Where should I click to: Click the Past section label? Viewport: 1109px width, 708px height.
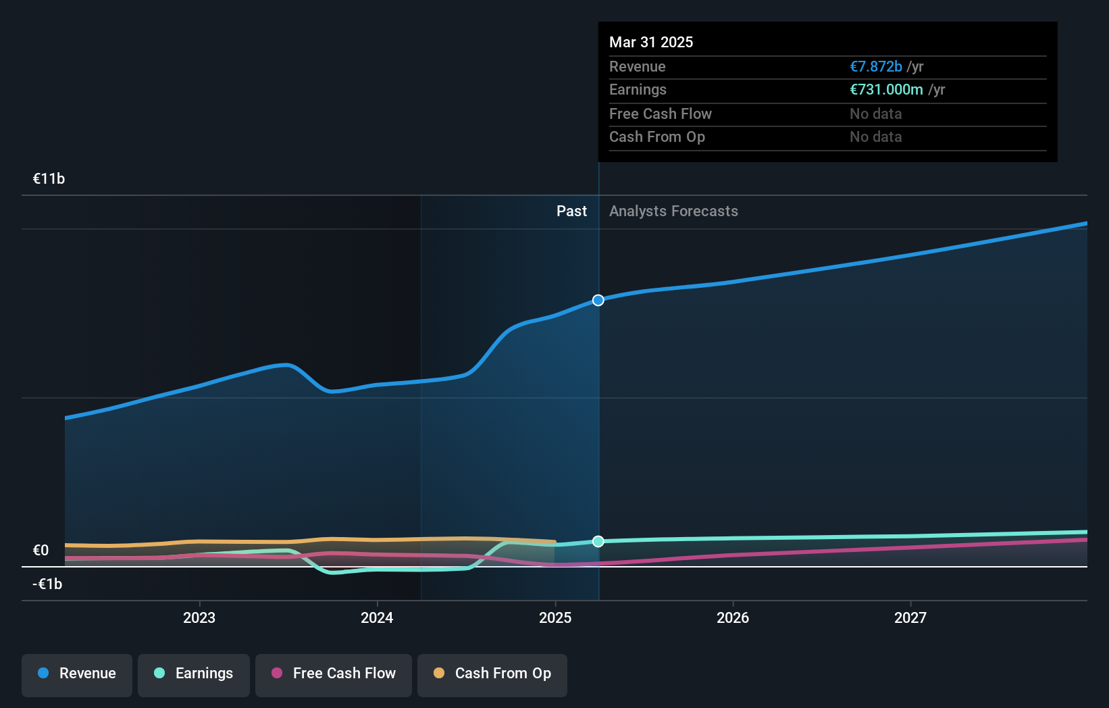pos(571,211)
